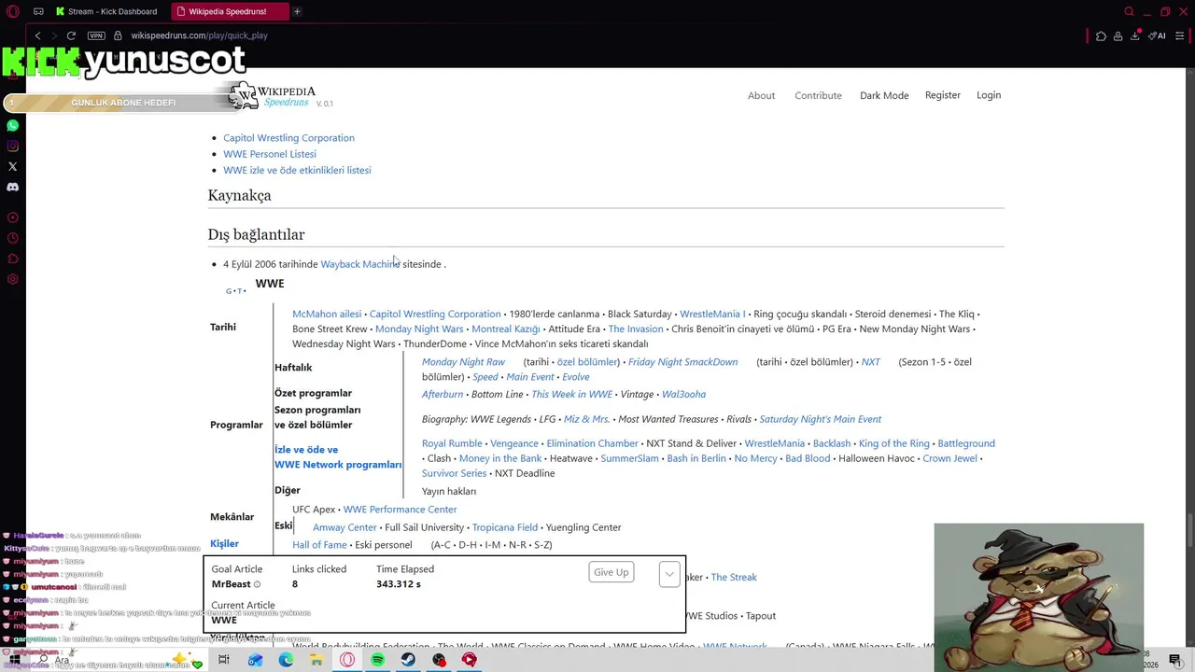Open the Register page
The height and width of the screenshot is (672, 1195).
tap(943, 95)
